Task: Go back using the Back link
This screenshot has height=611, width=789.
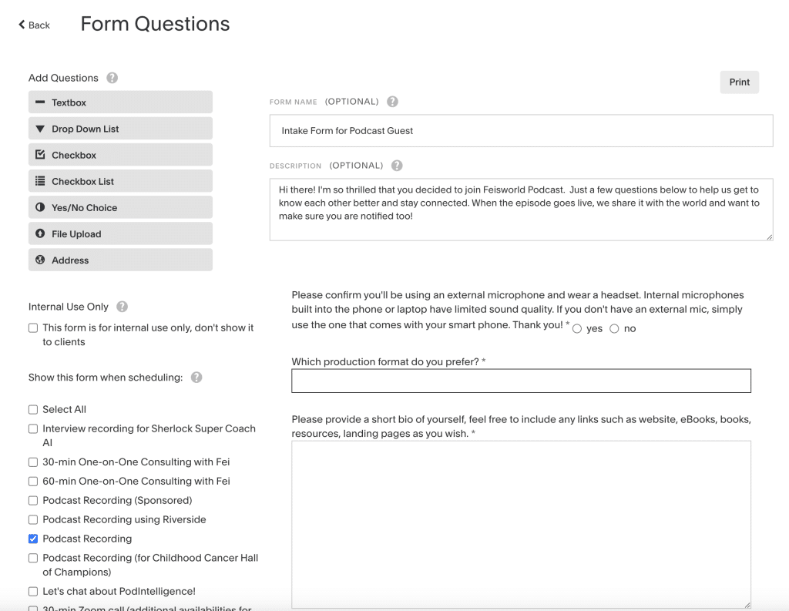Action: [x=34, y=25]
